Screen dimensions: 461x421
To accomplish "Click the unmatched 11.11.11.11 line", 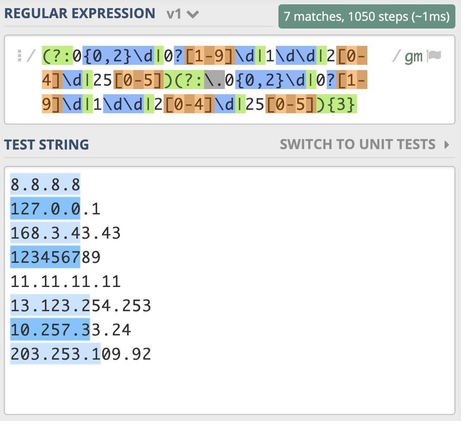I will click(x=65, y=282).
